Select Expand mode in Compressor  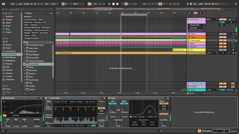coord(101,114)
